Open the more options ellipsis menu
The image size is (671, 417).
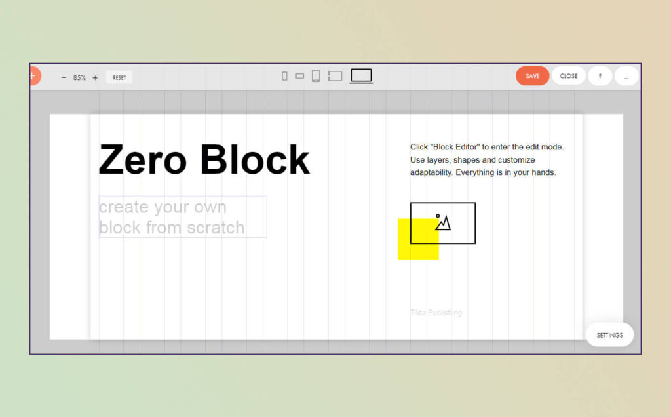coord(626,76)
